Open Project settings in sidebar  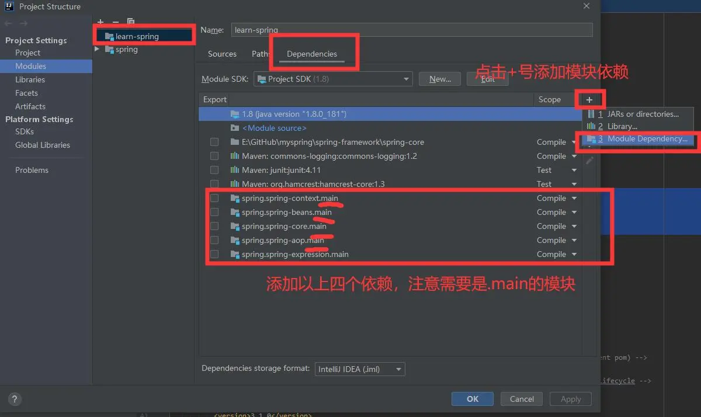coord(27,53)
